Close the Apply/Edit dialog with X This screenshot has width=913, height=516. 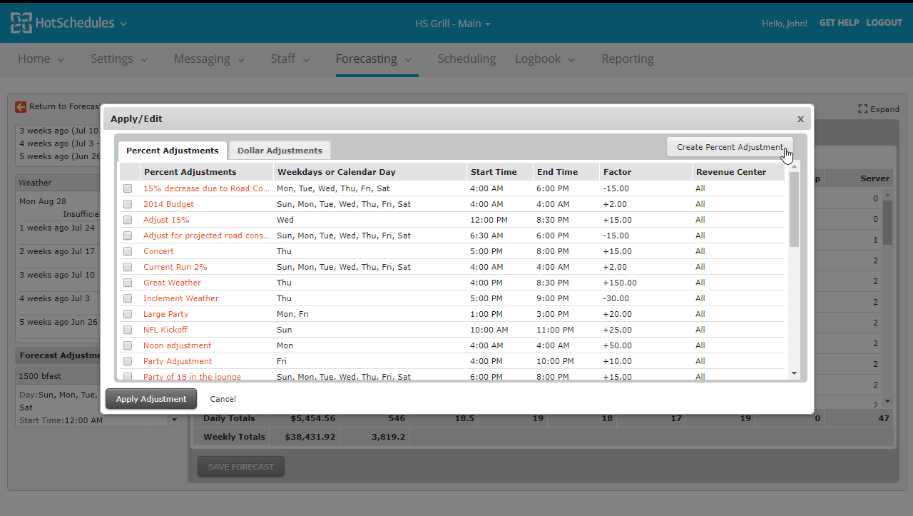pos(800,119)
